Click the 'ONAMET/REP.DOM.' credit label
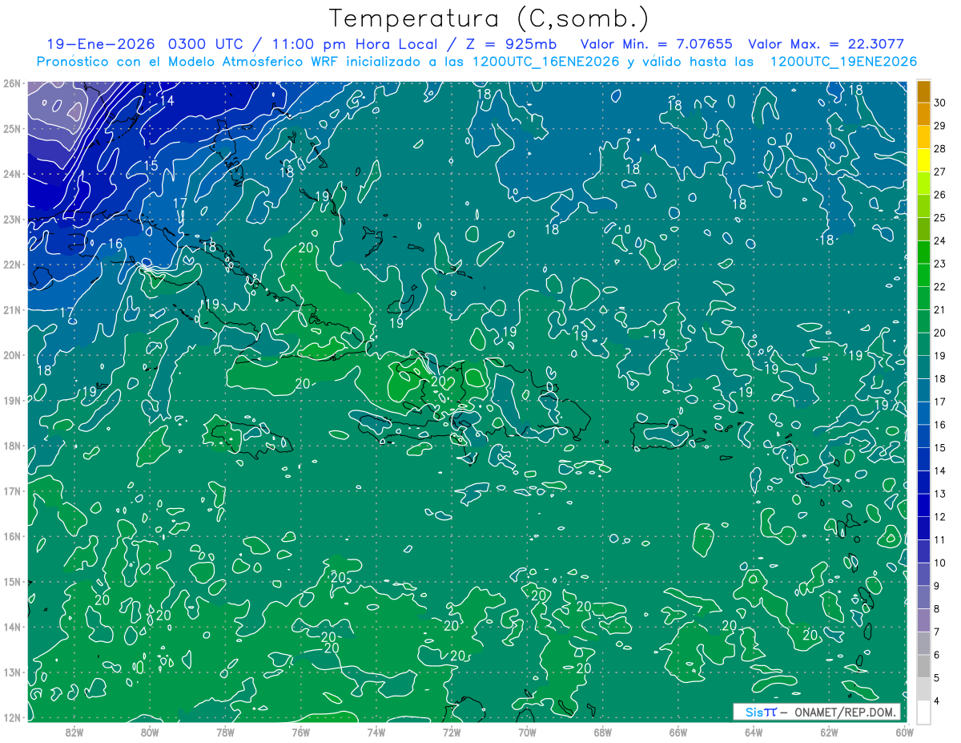The image size is (961, 743). click(x=844, y=712)
